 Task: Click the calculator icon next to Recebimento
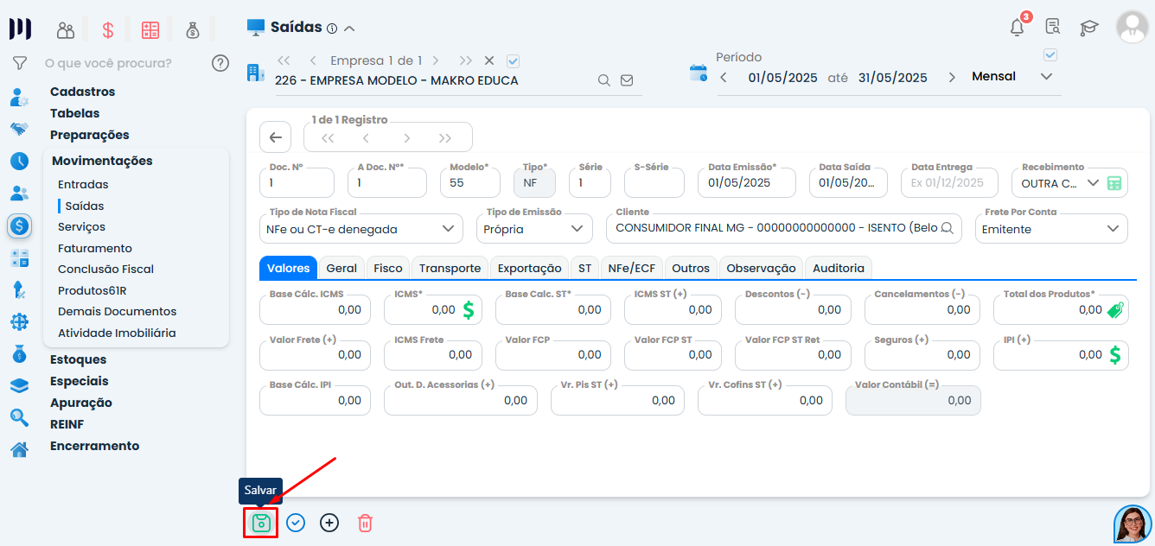click(1115, 183)
